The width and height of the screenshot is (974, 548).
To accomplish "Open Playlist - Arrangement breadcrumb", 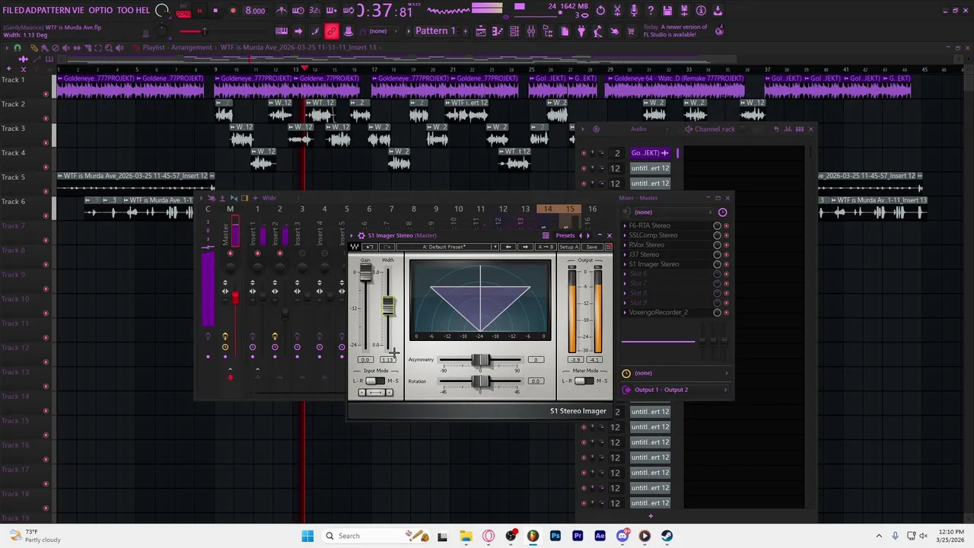I will [177, 47].
